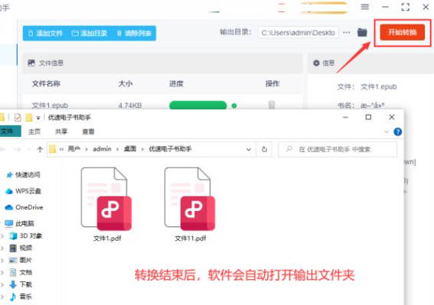Click the 添加目录 add folder button
434x305 pixels.
(89, 34)
